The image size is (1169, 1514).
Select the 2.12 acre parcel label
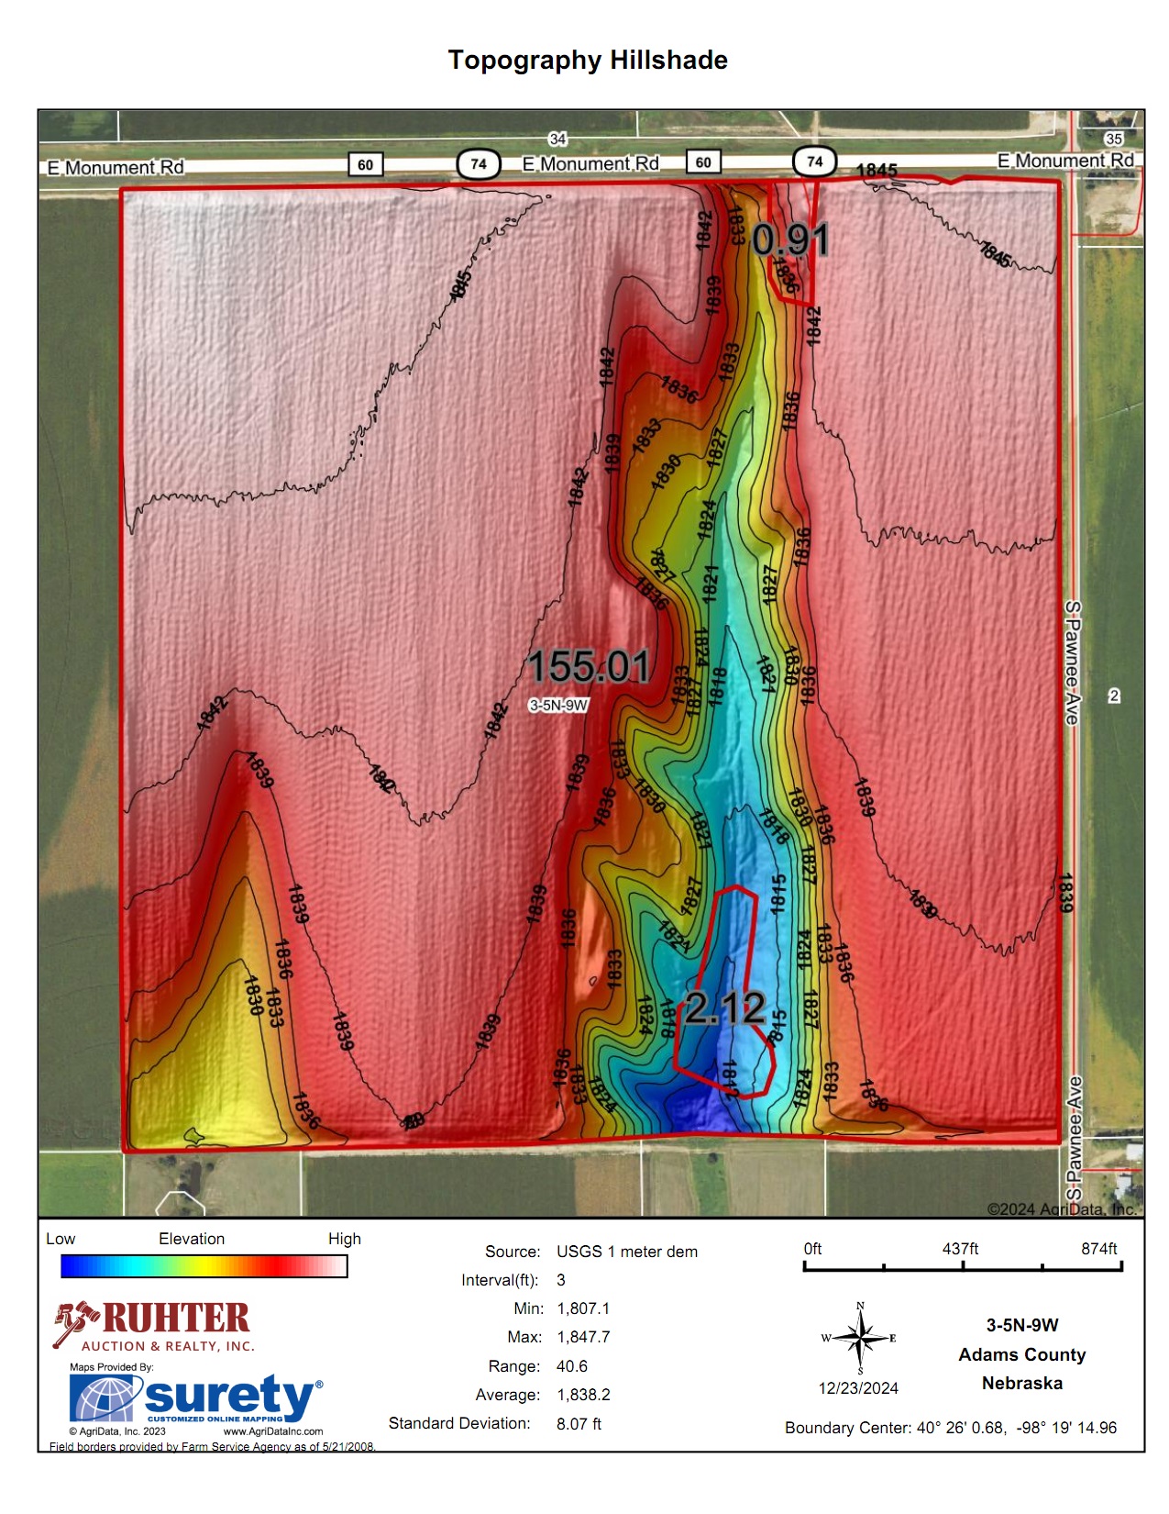pyautogui.click(x=724, y=1008)
